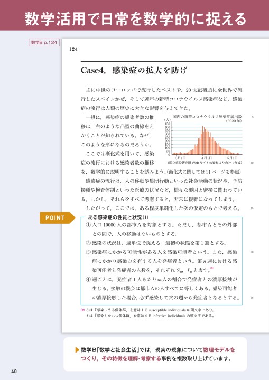Click margin line number 20

[x=252, y=252]
